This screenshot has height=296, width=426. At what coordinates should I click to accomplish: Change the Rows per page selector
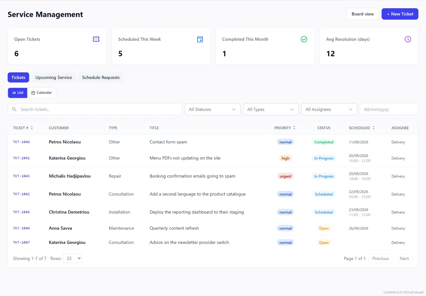click(72, 258)
